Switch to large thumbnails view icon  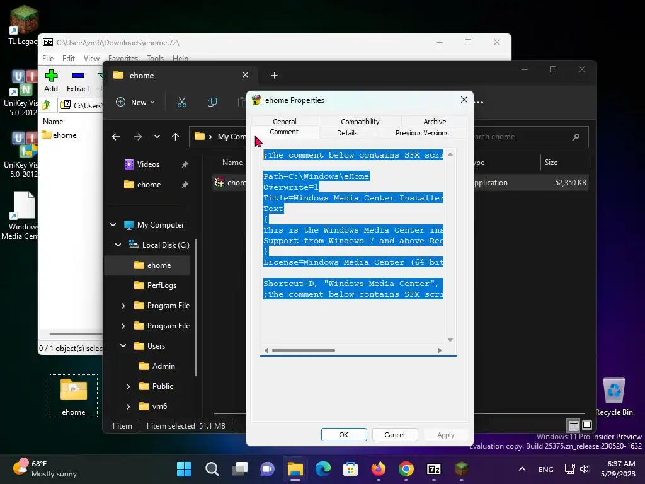pos(587,425)
